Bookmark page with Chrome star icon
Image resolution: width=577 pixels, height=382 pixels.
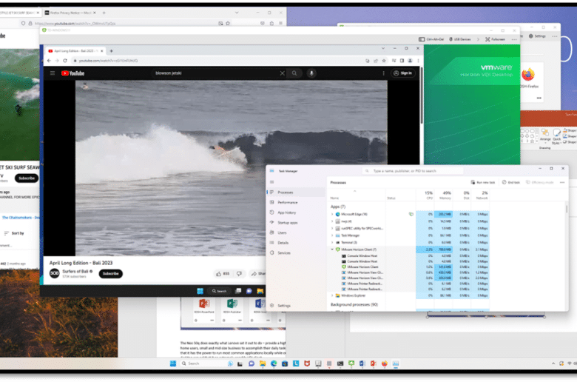coord(384,61)
